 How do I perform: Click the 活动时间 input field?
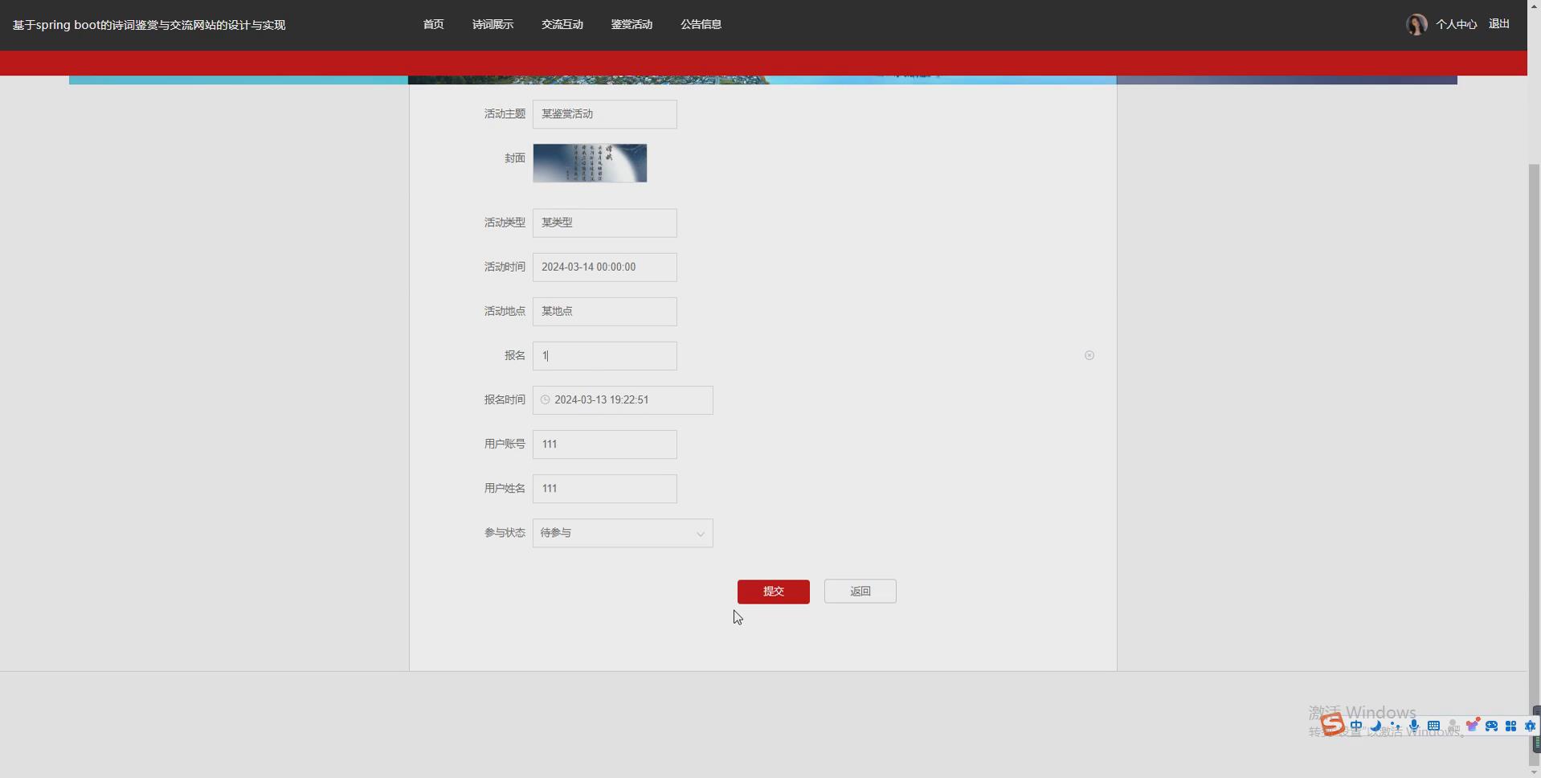pos(605,267)
